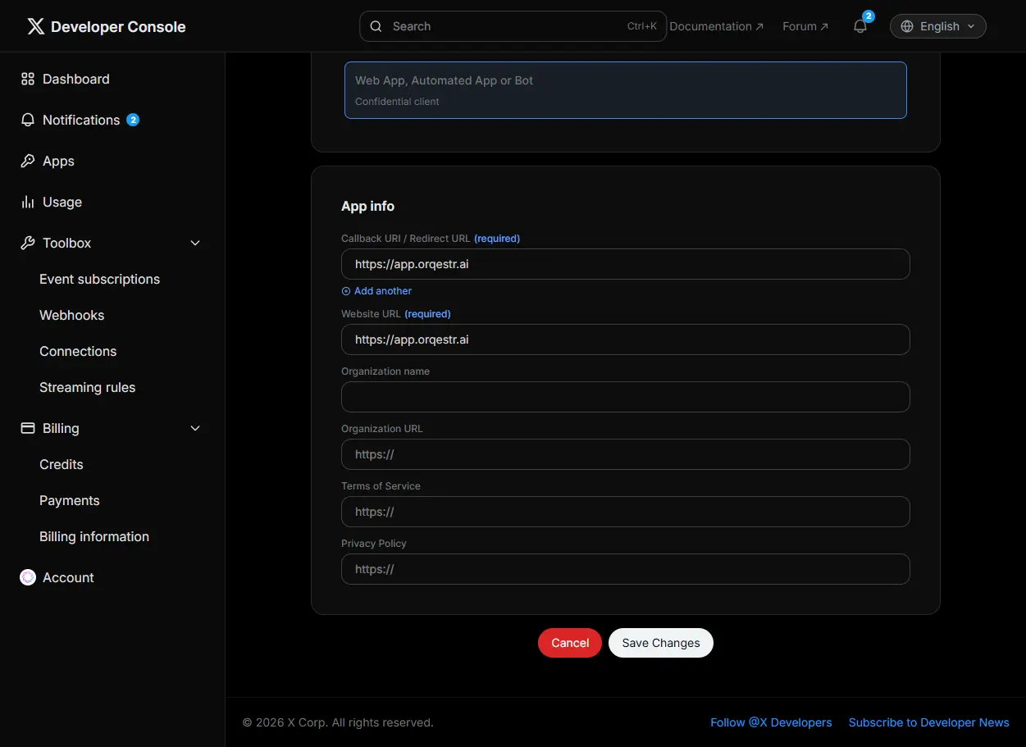Open Billing information
Viewport: 1026px width, 747px height.
coord(94,536)
